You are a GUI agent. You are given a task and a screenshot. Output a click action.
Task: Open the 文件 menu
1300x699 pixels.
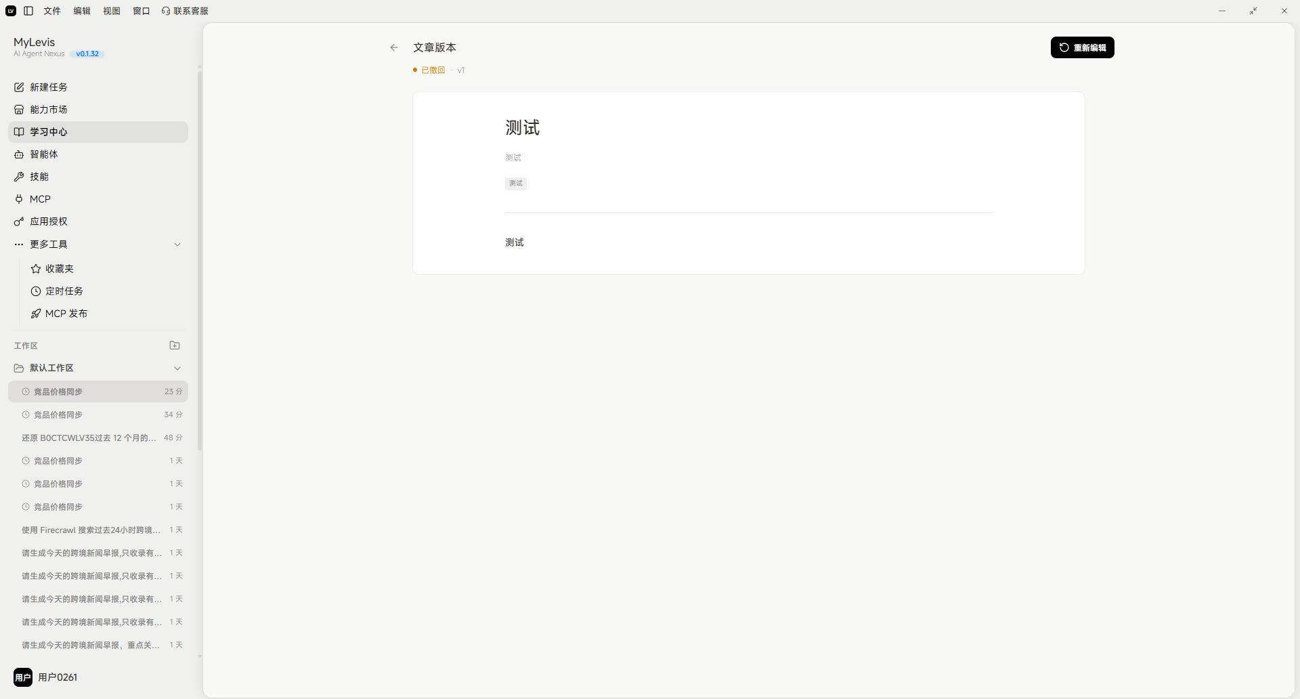pyautogui.click(x=52, y=11)
